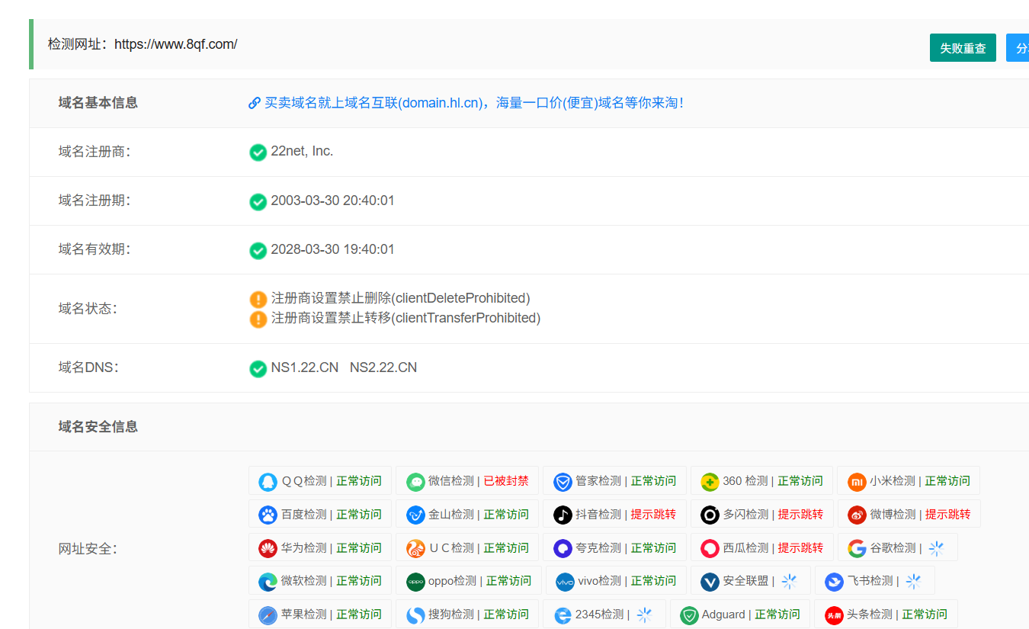Click the blue 分享 share button
Screen dimensions: 1029x629
pyautogui.click(x=1020, y=47)
